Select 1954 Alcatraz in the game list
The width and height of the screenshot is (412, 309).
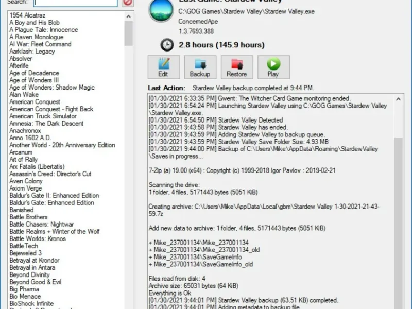coord(27,15)
